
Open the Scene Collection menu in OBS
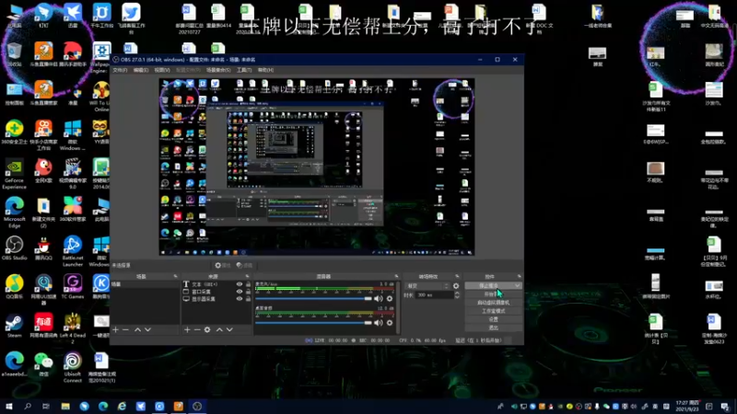coord(218,70)
